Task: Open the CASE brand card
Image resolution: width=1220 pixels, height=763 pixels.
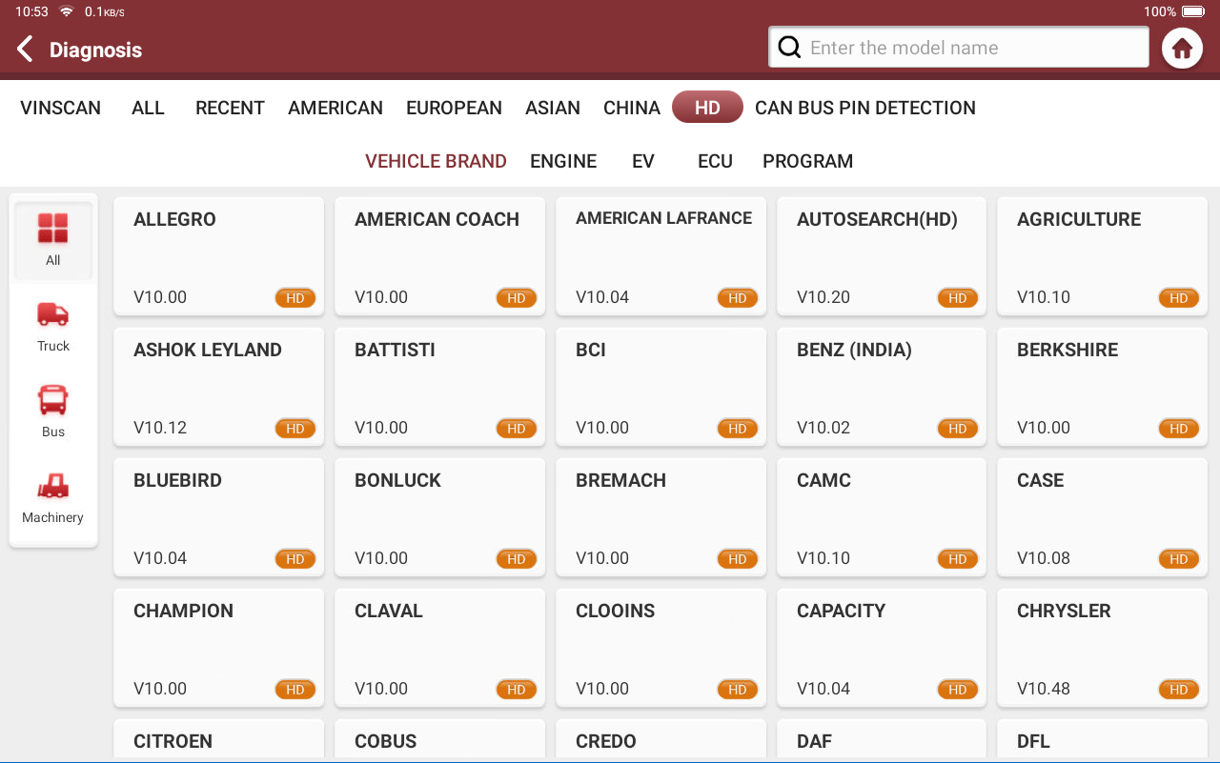Action: (1102, 517)
